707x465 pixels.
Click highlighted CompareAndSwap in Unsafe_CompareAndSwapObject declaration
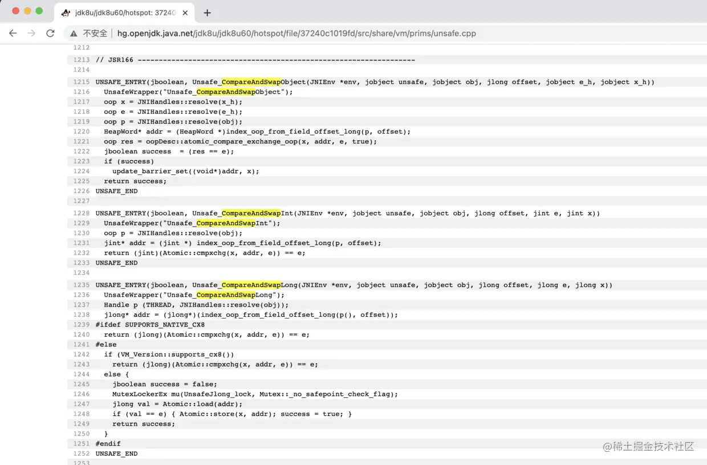pyautogui.click(x=251, y=82)
